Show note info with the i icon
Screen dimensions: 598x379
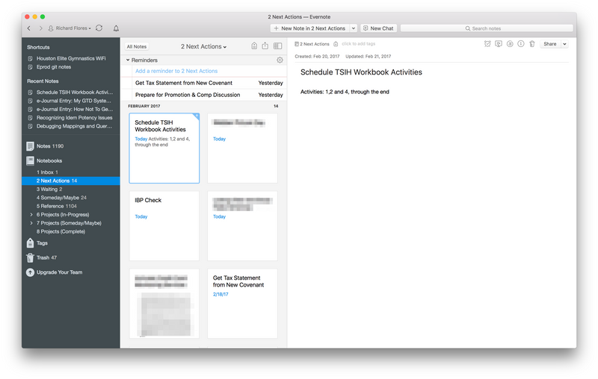(x=521, y=44)
